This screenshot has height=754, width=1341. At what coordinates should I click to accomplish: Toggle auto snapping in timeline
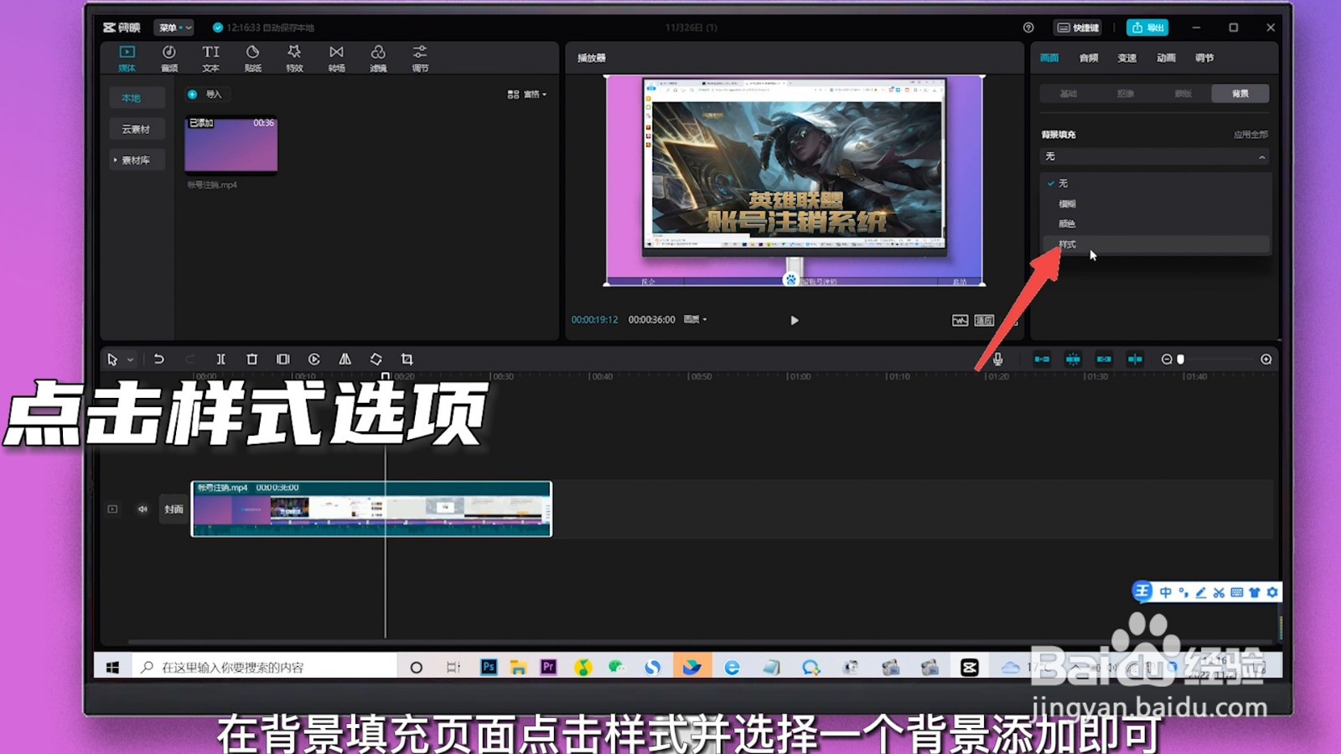tap(1073, 359)
